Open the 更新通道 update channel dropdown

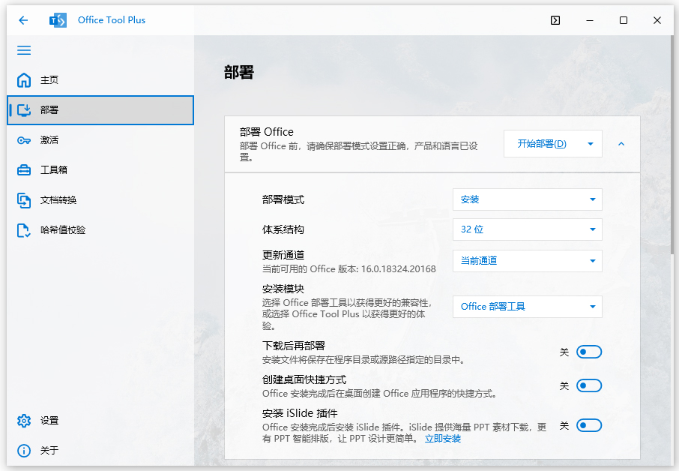tap(527, 260)
